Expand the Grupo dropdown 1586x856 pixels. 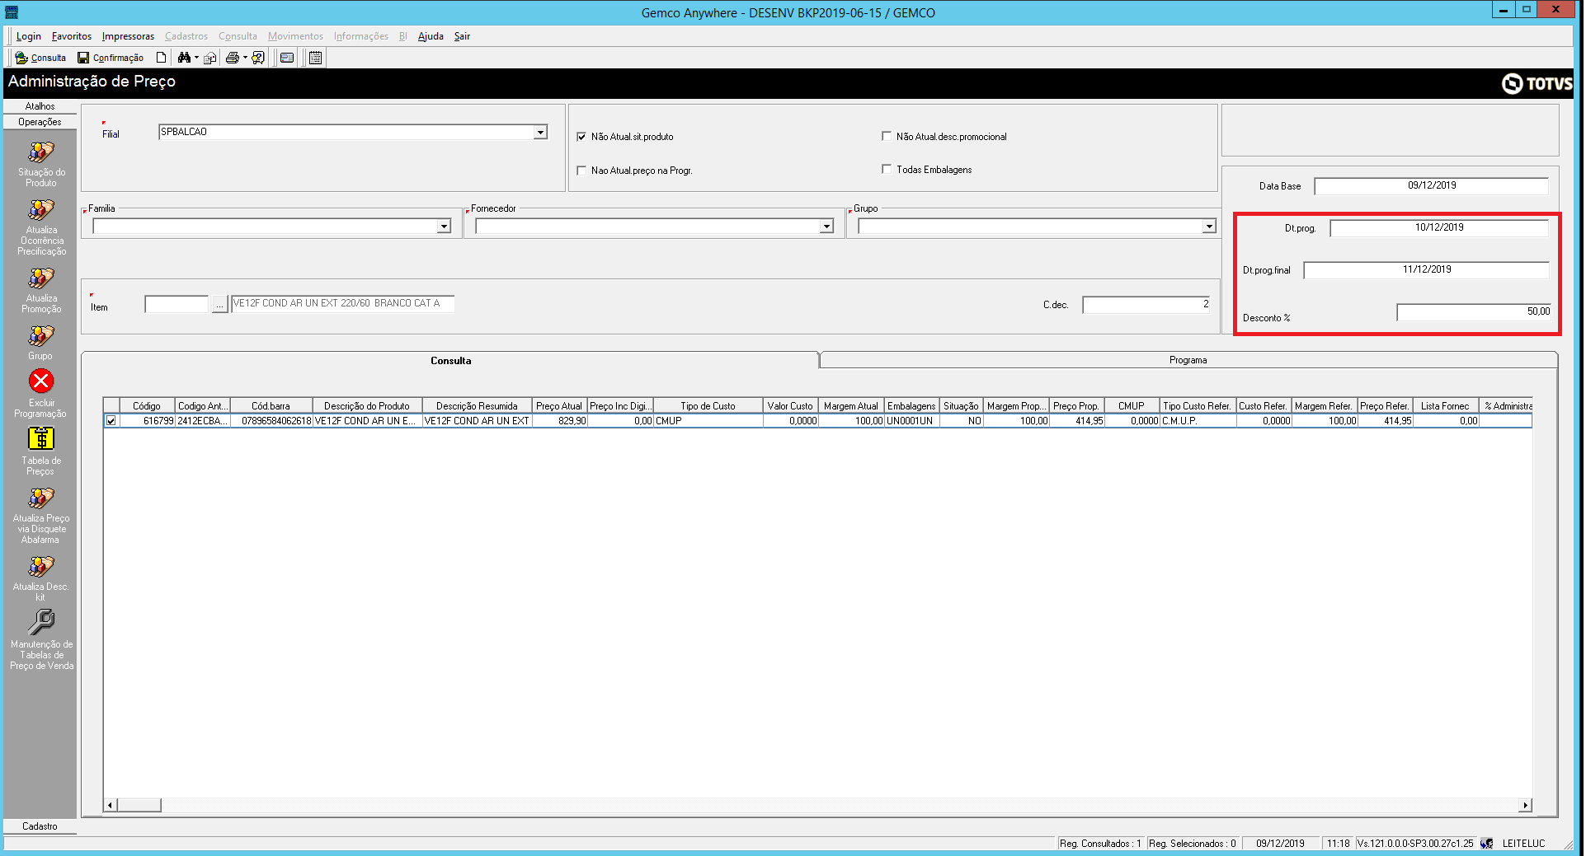(x=1209, y=227)
